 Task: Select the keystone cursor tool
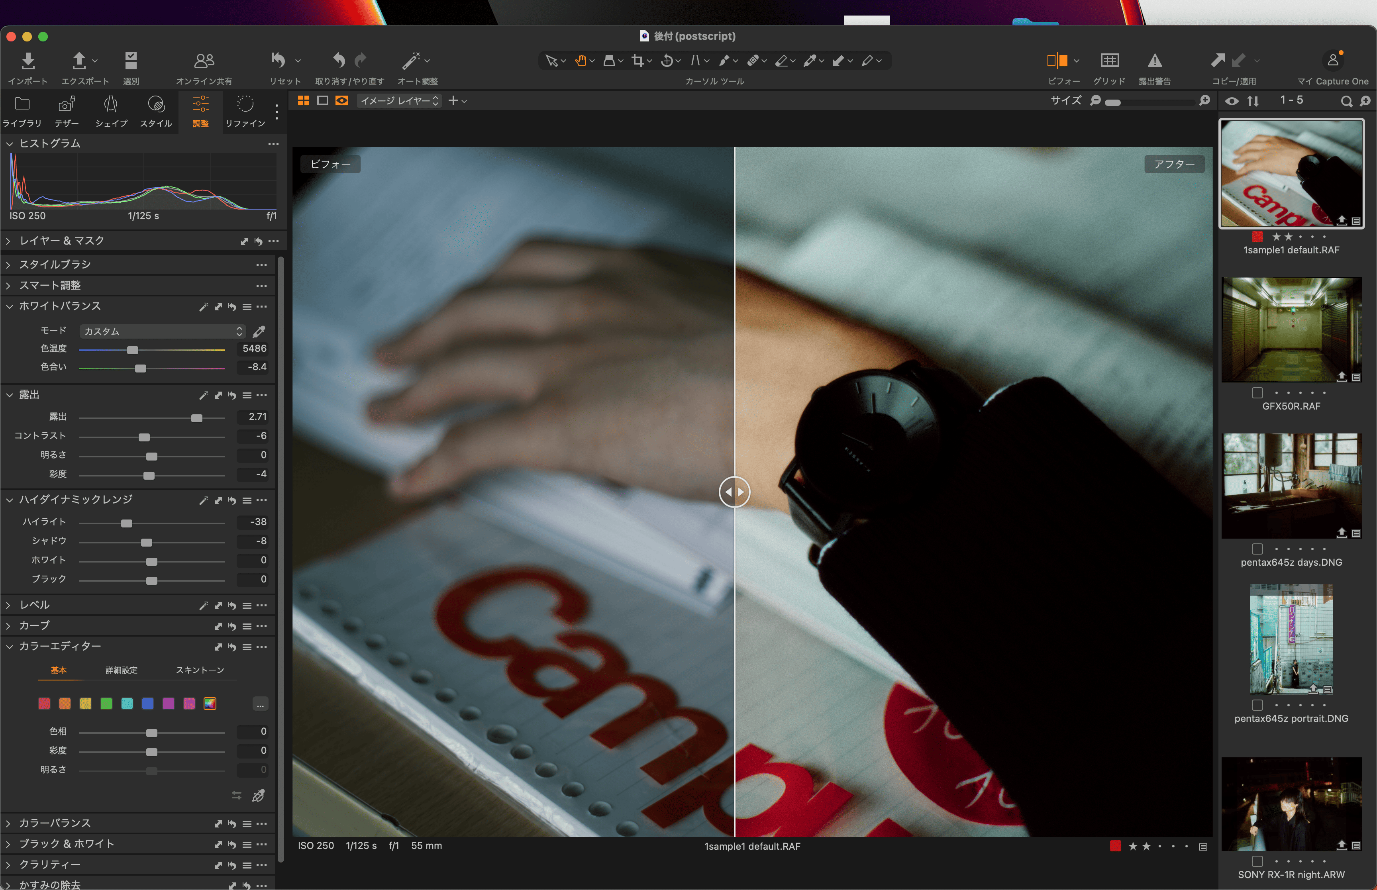point(695,61)
